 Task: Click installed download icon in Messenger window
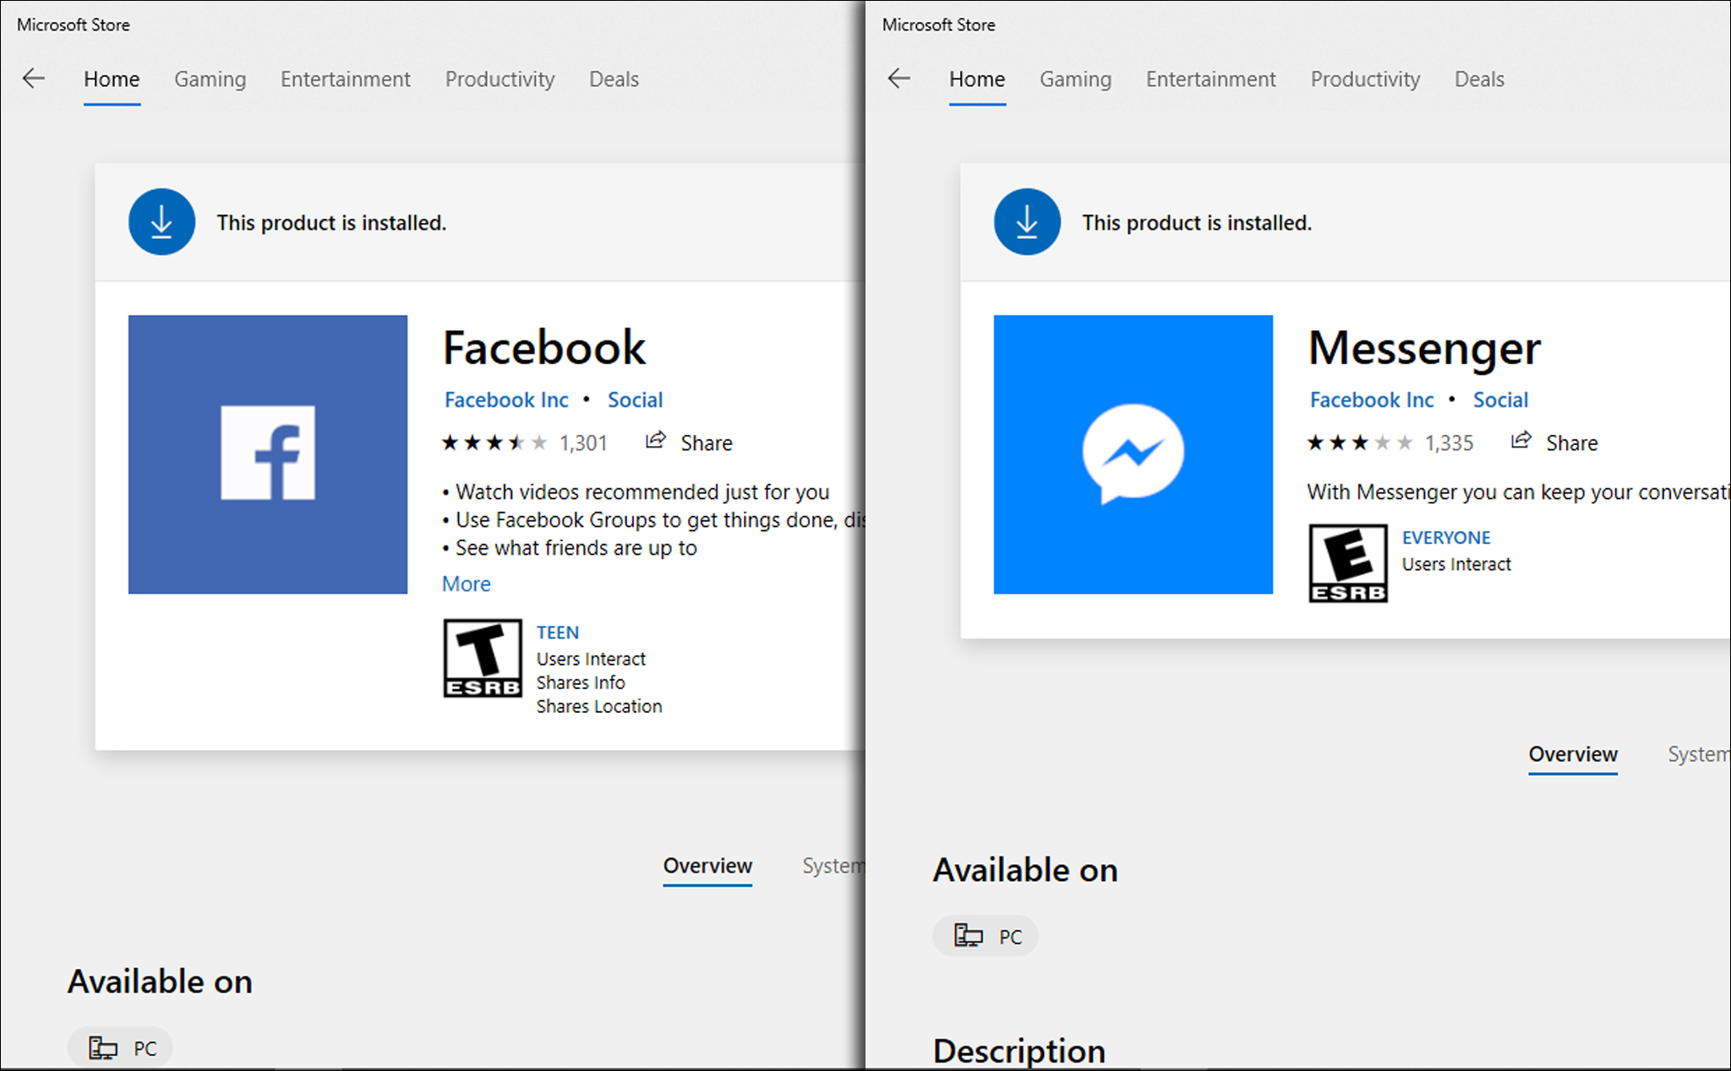[x=1027, y=222]
